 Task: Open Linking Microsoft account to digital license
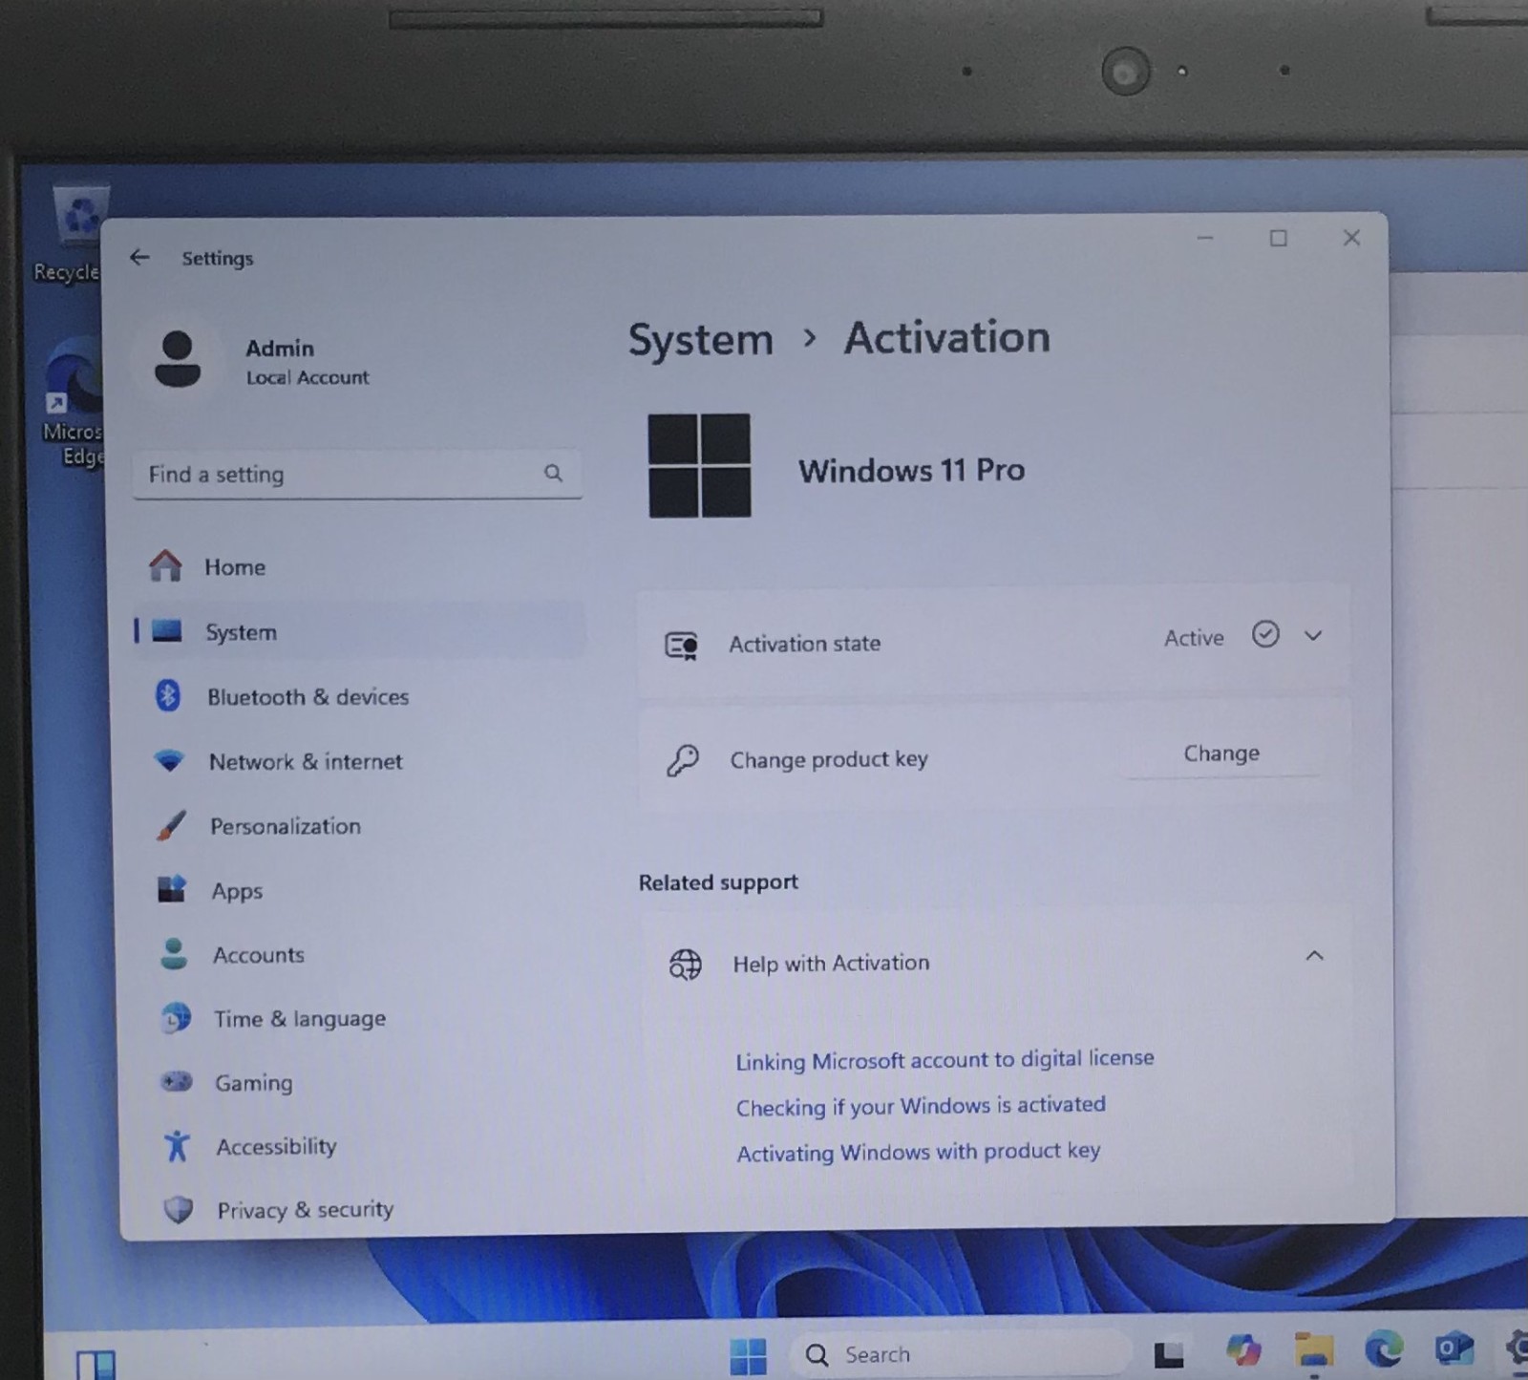[944, 1060]
